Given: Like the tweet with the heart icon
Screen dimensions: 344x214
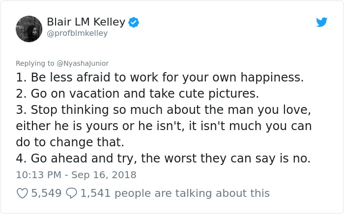Looking at the screenshot, I should click(23, 193).
